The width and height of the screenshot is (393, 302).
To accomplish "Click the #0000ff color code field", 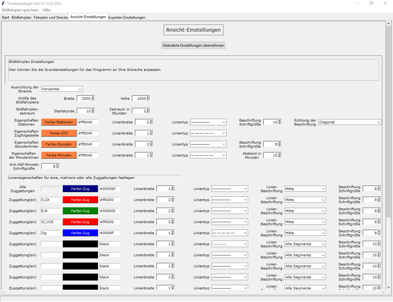I will tap(109, 233).
